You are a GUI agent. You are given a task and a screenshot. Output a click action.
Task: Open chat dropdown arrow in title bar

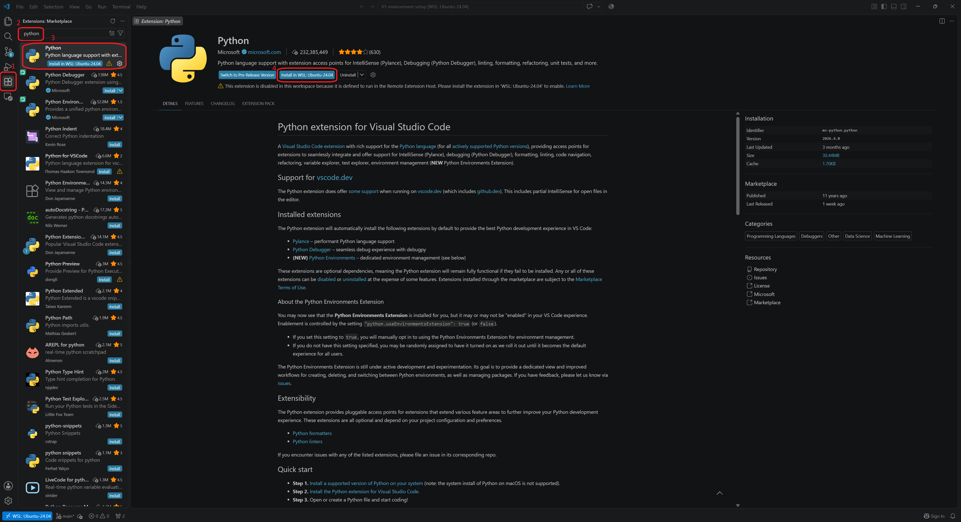point(598,7)
